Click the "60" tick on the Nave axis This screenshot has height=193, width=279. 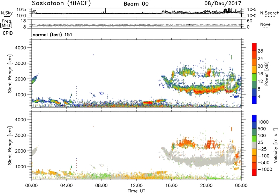(x=249, y=21)
